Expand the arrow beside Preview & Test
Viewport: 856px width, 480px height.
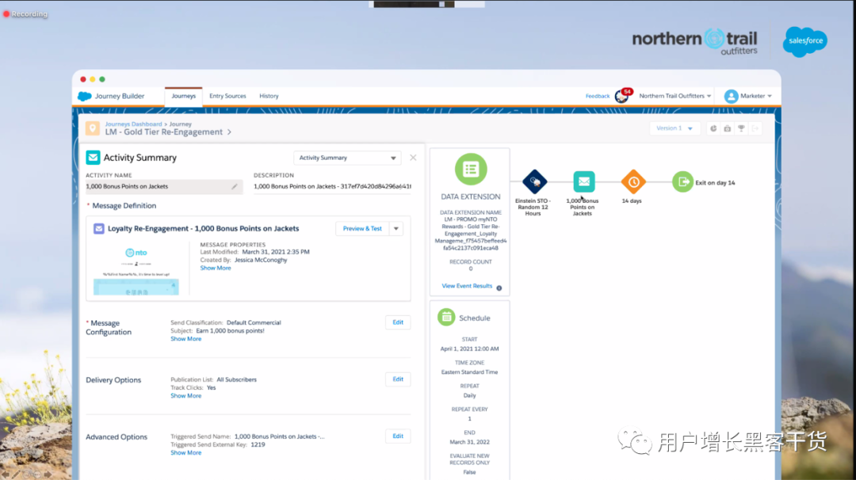pyautogui.click(x=396, y=229)
